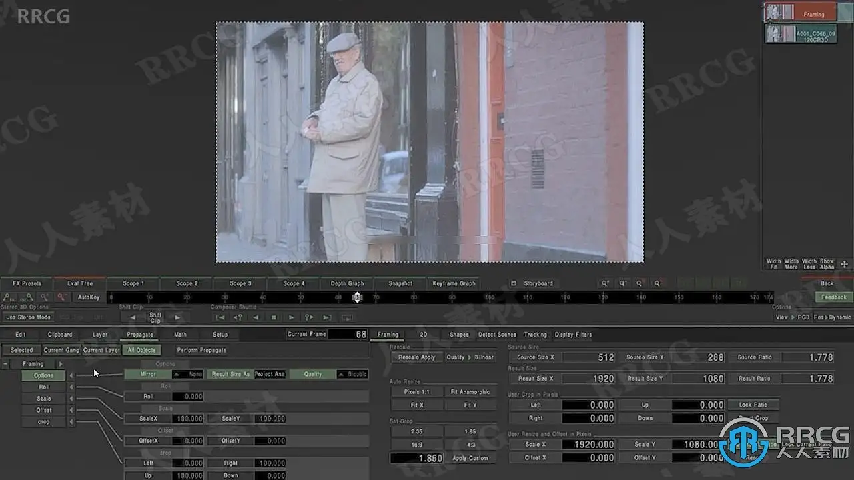Jump to the first frame in shuttle controls
Image resolution: width=854 pixels, height=480 pixels.
click(x=220, y=317)
